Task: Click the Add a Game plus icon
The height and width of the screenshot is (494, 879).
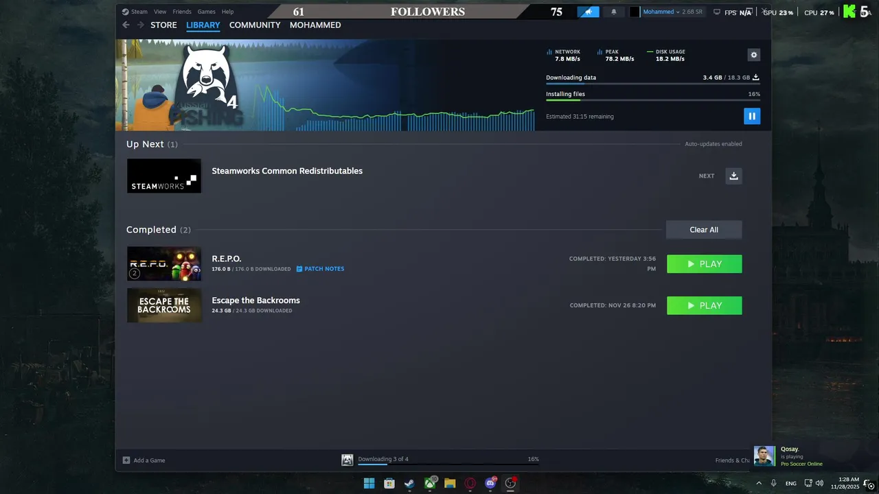Action: 126,460
